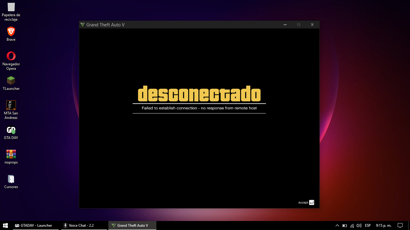Image resolution: width=410 pixels, height=230 pixels.
Task: Select the Cursores folder icon
Action: (11, 179)
